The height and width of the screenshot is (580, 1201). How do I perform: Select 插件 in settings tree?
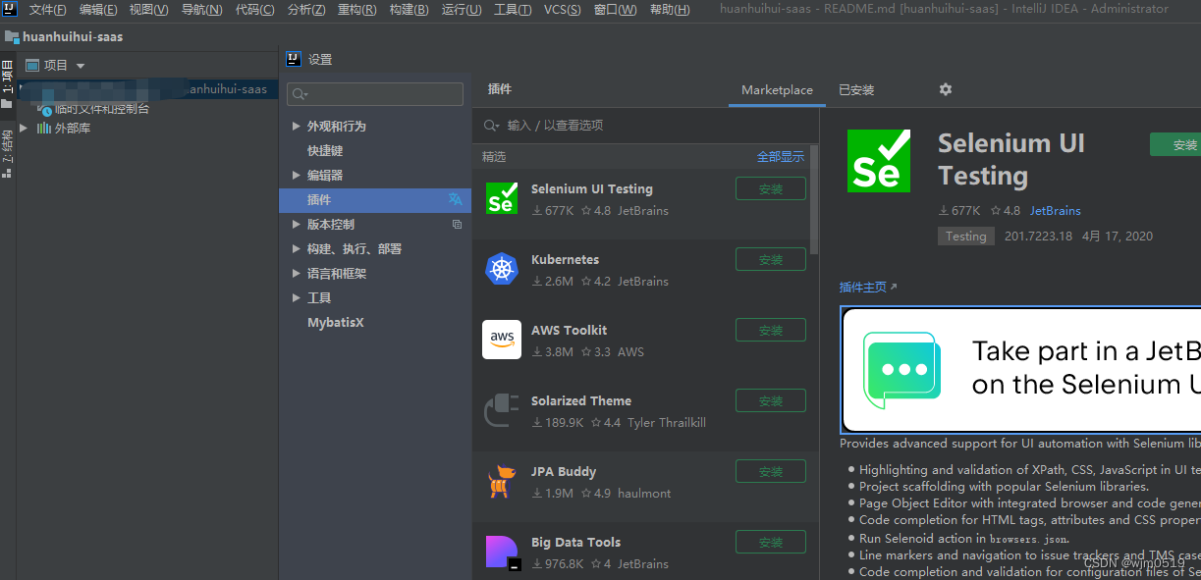[x=375, y=200]
